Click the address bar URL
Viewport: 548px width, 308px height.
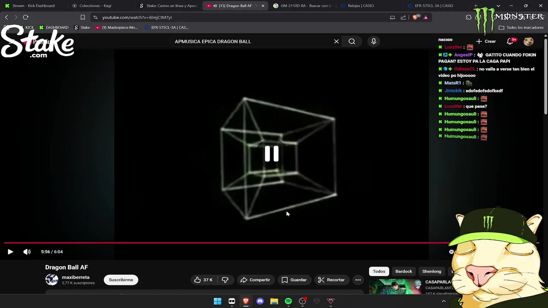(x=137, y=17)
